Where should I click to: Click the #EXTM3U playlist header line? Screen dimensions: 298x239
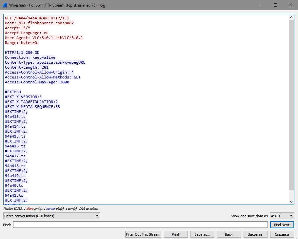pos(13,92)
